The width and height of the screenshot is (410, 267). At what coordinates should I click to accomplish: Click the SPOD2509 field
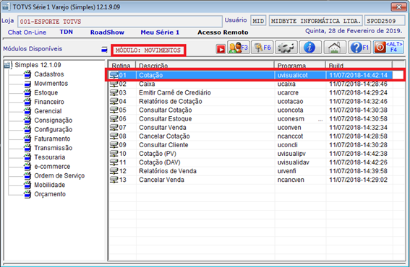[x=385, y=21]
